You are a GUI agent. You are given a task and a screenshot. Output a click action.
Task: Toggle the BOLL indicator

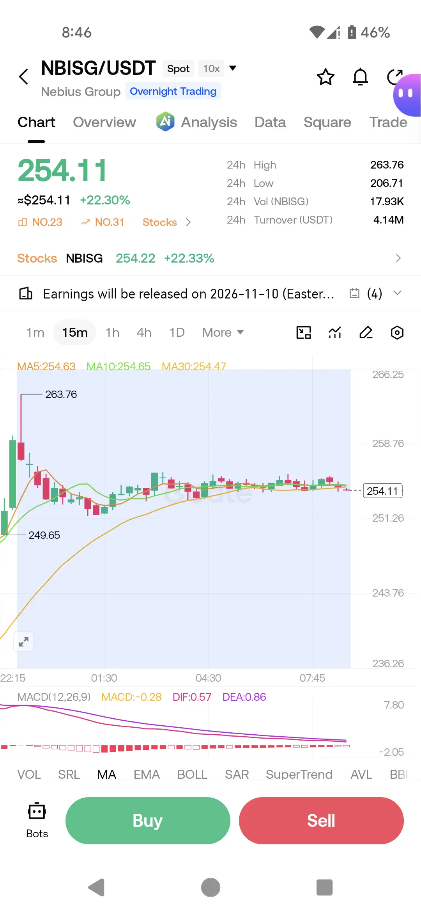(192, 774)
